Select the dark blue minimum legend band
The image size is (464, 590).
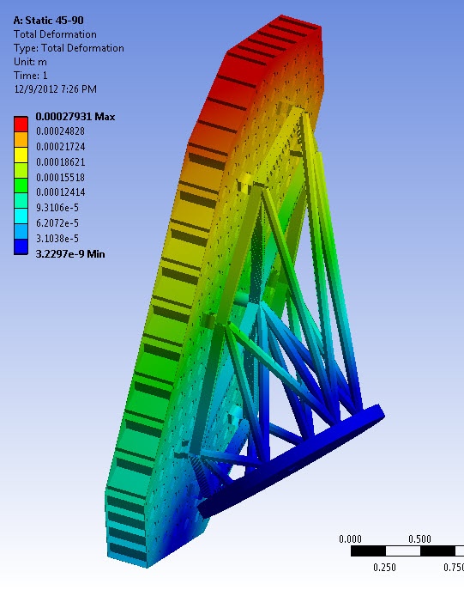(x=21, y=246)
